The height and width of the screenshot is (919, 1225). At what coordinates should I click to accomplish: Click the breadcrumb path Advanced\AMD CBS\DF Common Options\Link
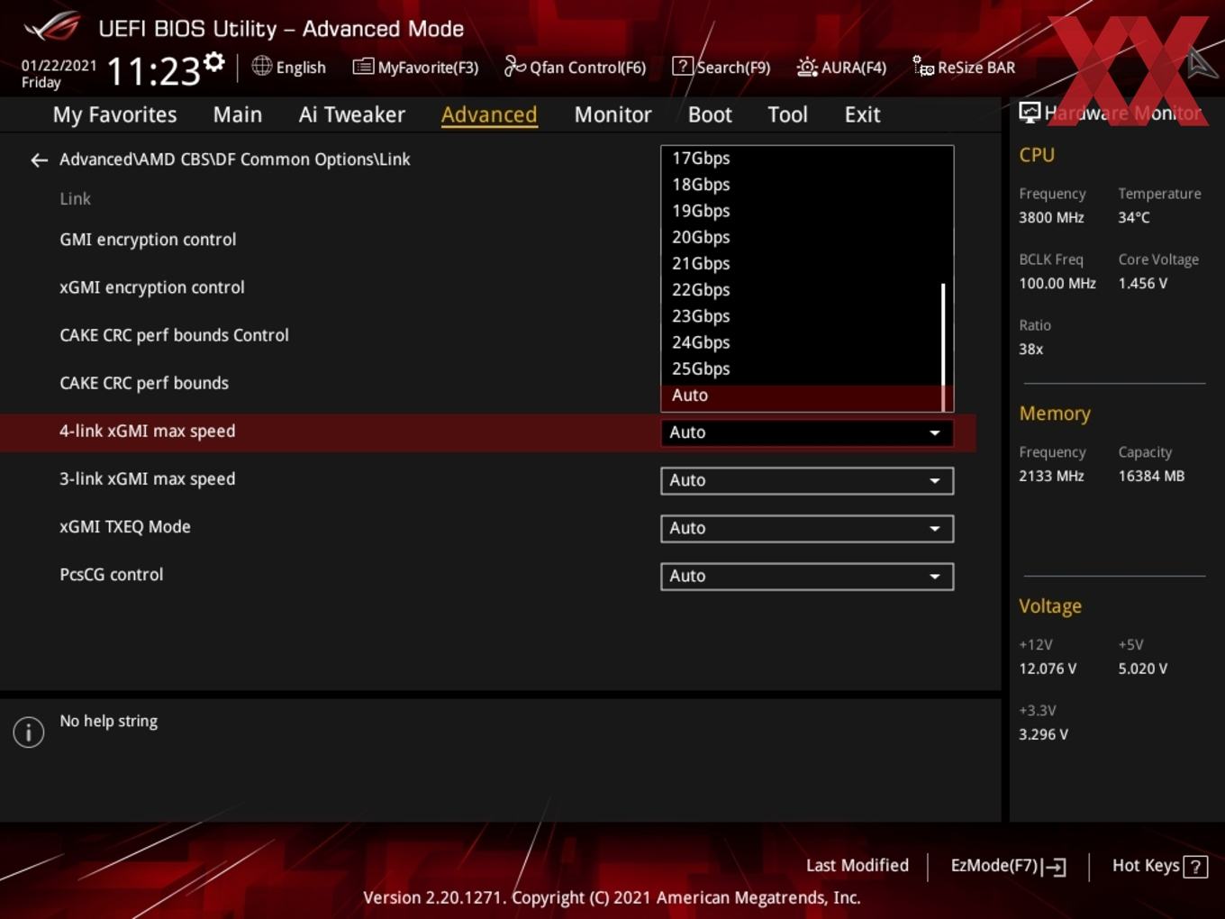coord(234,159)
